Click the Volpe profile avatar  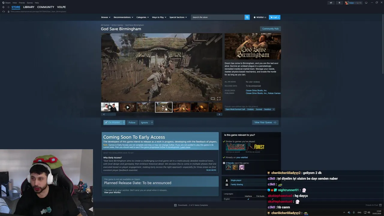pyautogui.click(x=346, y=3)
